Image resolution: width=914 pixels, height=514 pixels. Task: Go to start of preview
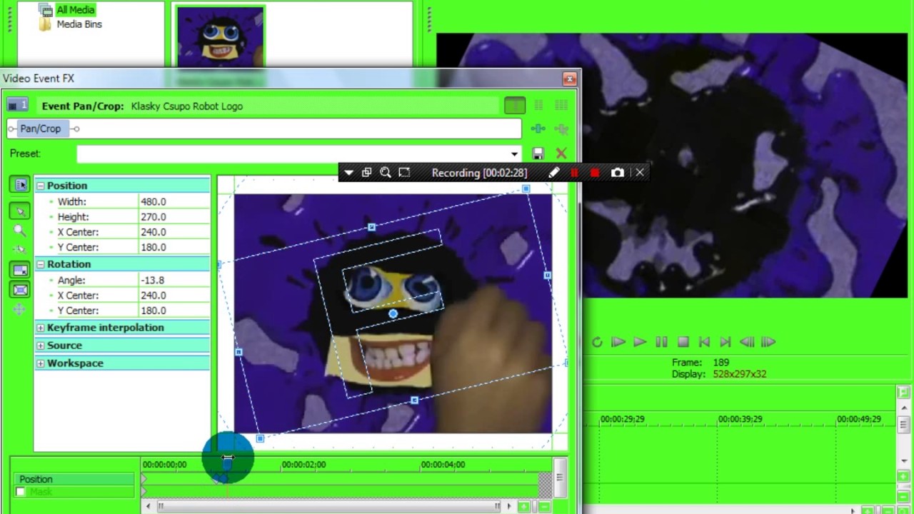[x=704, y=342]
